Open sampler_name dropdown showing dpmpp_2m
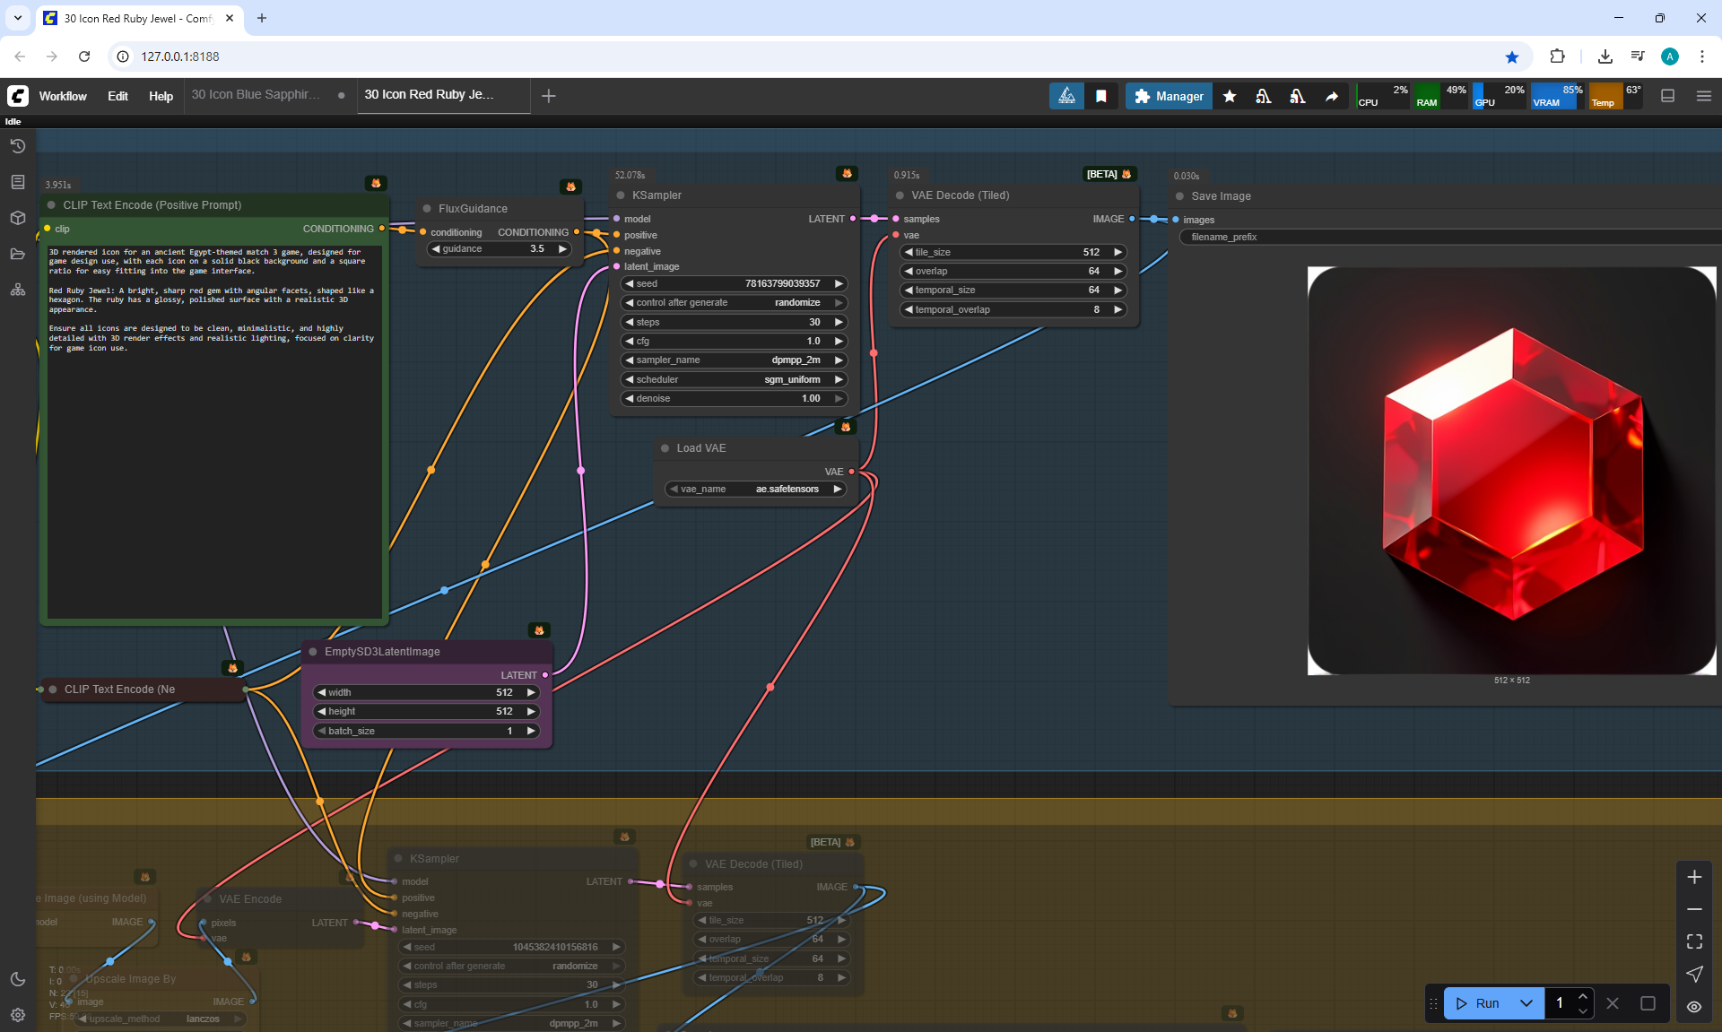1722x1032 pixels. [734, 360]
